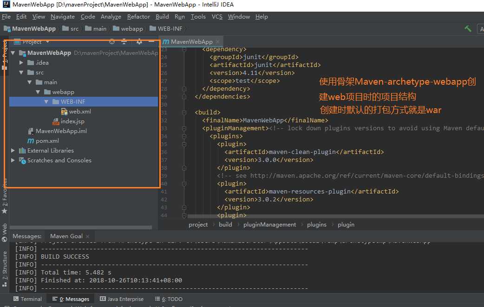Open the Window menu

[239, 17]
